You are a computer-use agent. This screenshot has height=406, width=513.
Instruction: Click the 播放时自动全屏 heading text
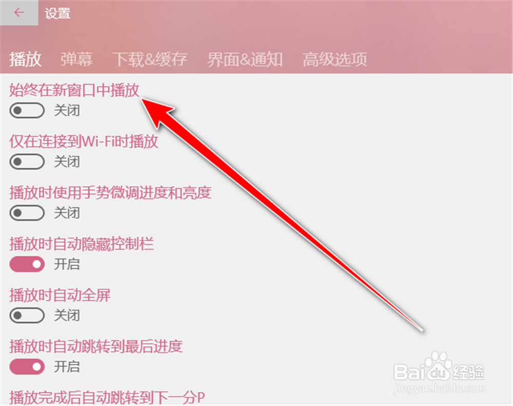[x=60, y=295]
